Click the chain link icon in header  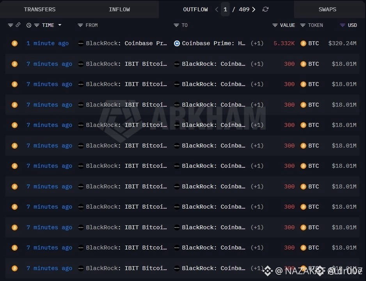click(18, 25)
